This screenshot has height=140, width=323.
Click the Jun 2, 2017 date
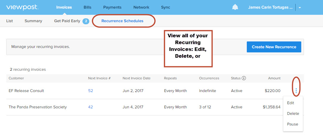(x=133, y=91)
